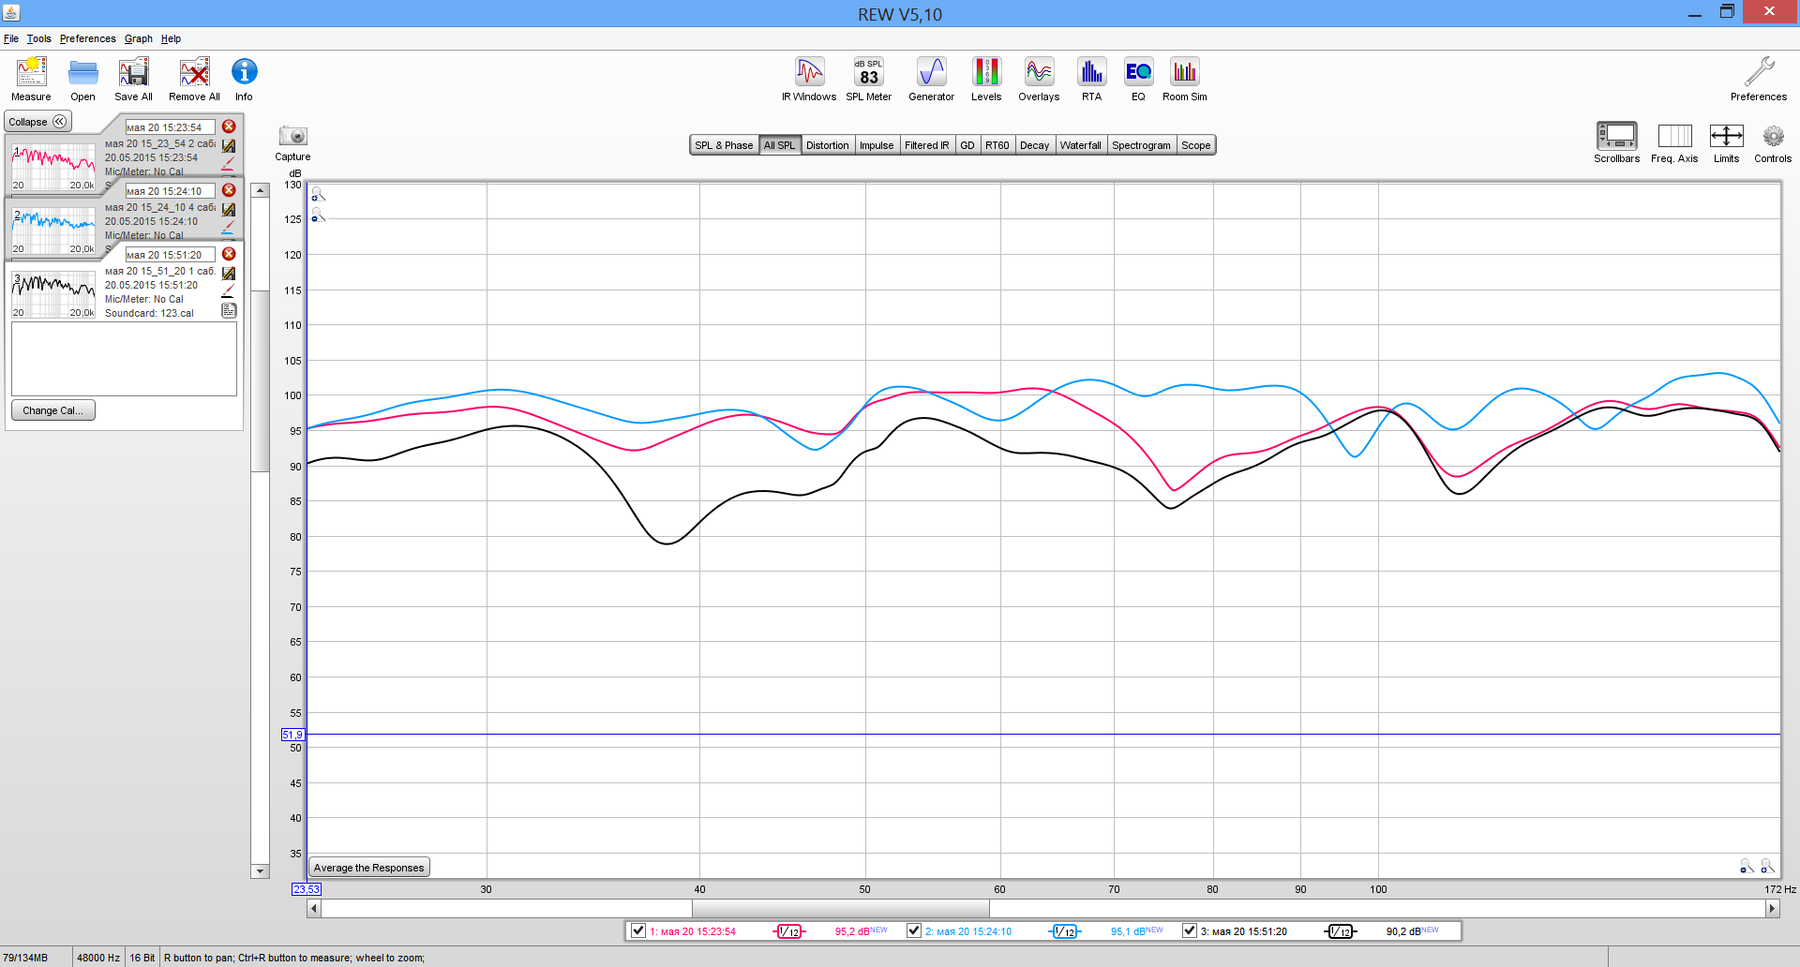Save measurement 15:23:54 with its disk icon

[x=229, y=145]
